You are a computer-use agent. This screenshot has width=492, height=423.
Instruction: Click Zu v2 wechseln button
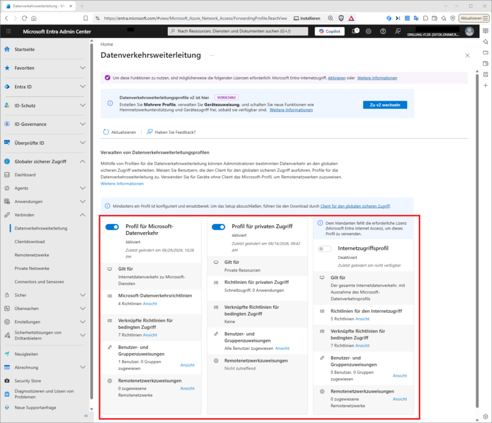coord(385,105)
